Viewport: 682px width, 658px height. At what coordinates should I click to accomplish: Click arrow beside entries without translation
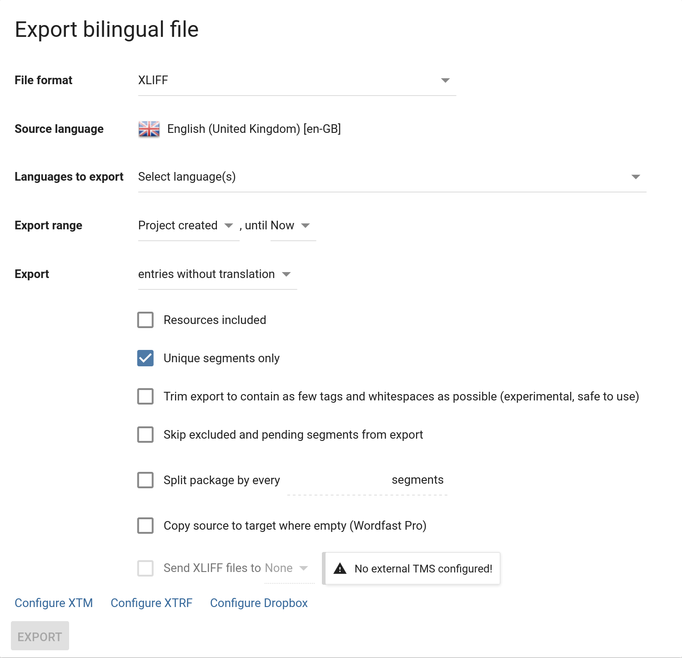pyautogui.click(x=286, y=274)
